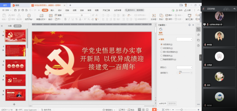Click the Print icon in quick toolbar
This screenshot has width=237, height=111.
(23, 10)
